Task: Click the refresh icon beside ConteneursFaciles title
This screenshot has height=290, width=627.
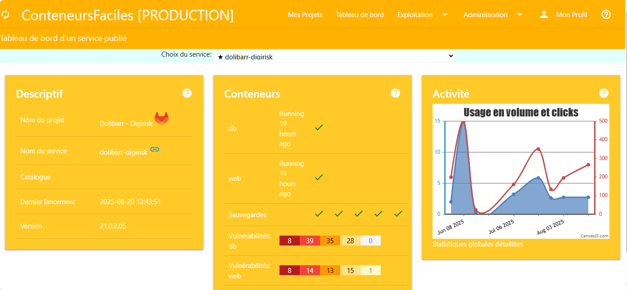Action: coord(5,15)
